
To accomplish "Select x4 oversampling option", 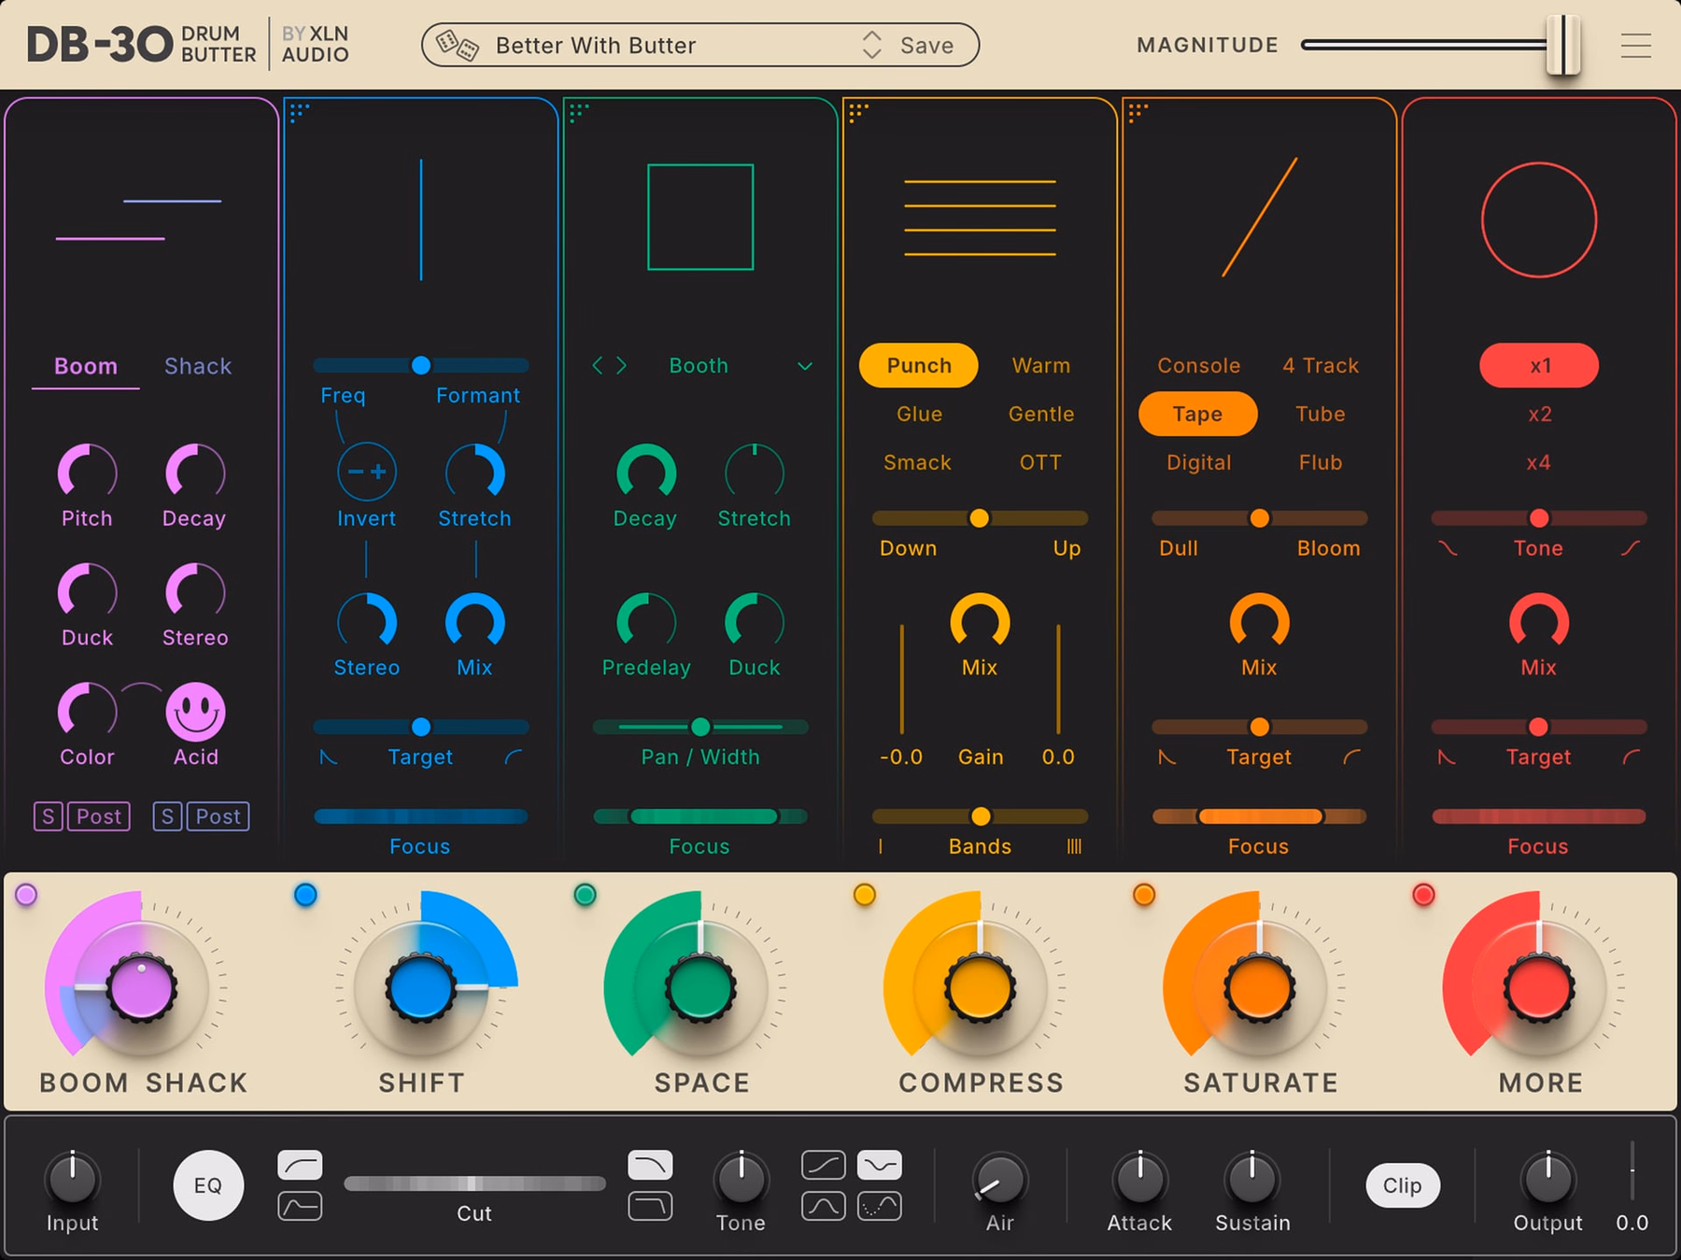I will (1539, 462).
